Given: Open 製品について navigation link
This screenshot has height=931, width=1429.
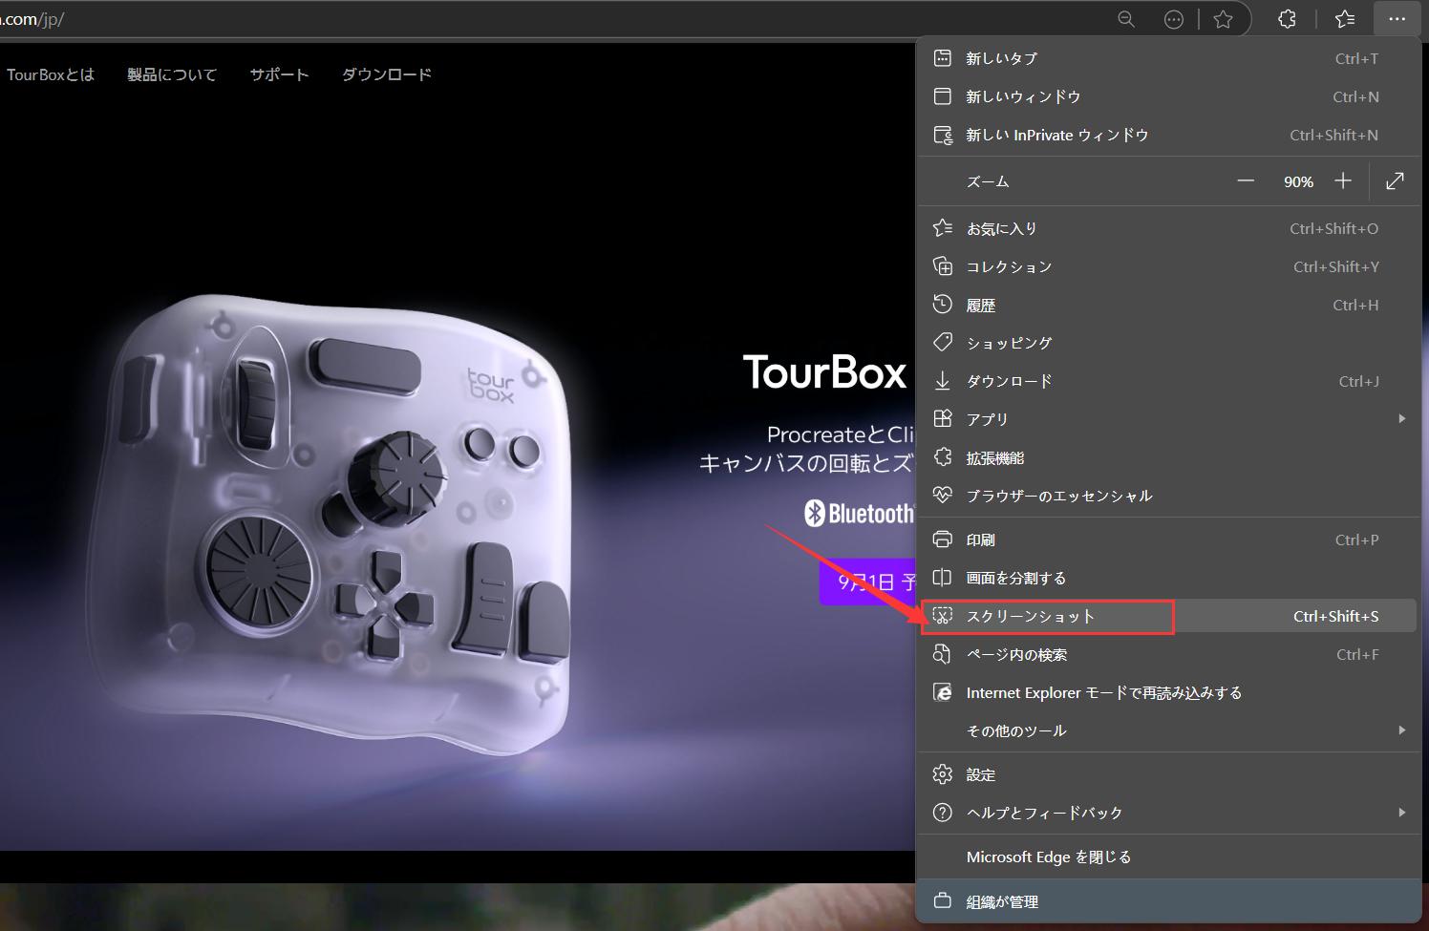Looking at the screenshot, I should click(x=172, y=74).
